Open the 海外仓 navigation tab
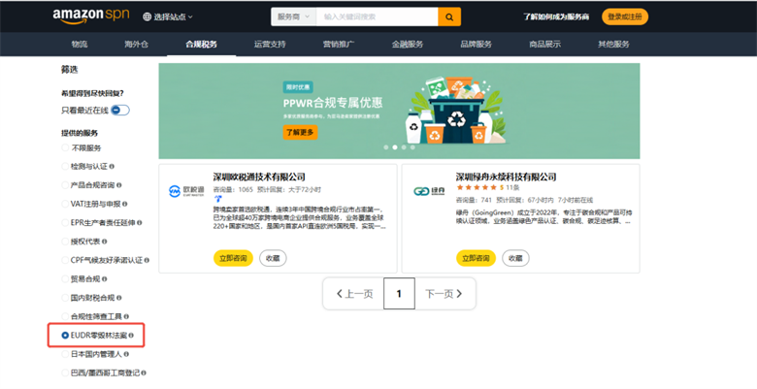757x389 pixels. click(x=136, y=44)
